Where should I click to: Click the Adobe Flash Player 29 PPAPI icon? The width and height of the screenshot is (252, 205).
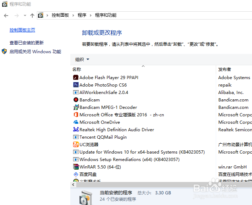tap(76, 77)
